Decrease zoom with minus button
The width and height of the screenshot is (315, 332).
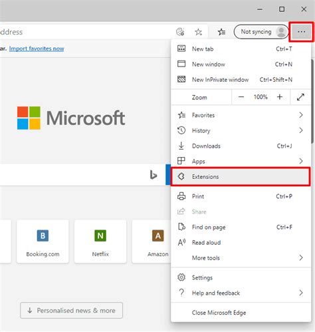241,97
